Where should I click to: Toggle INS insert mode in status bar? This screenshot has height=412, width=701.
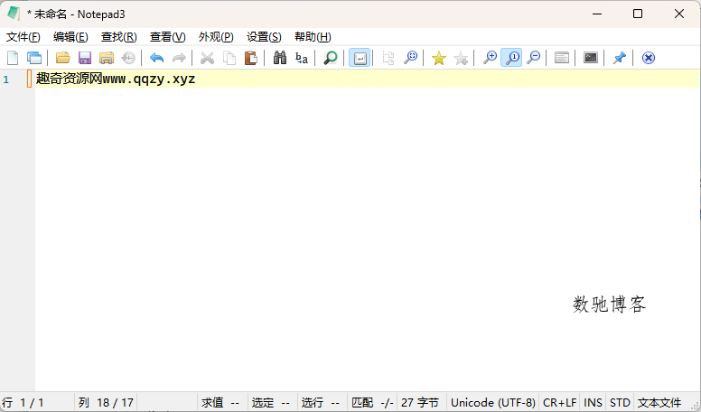[x=593, y=403]
